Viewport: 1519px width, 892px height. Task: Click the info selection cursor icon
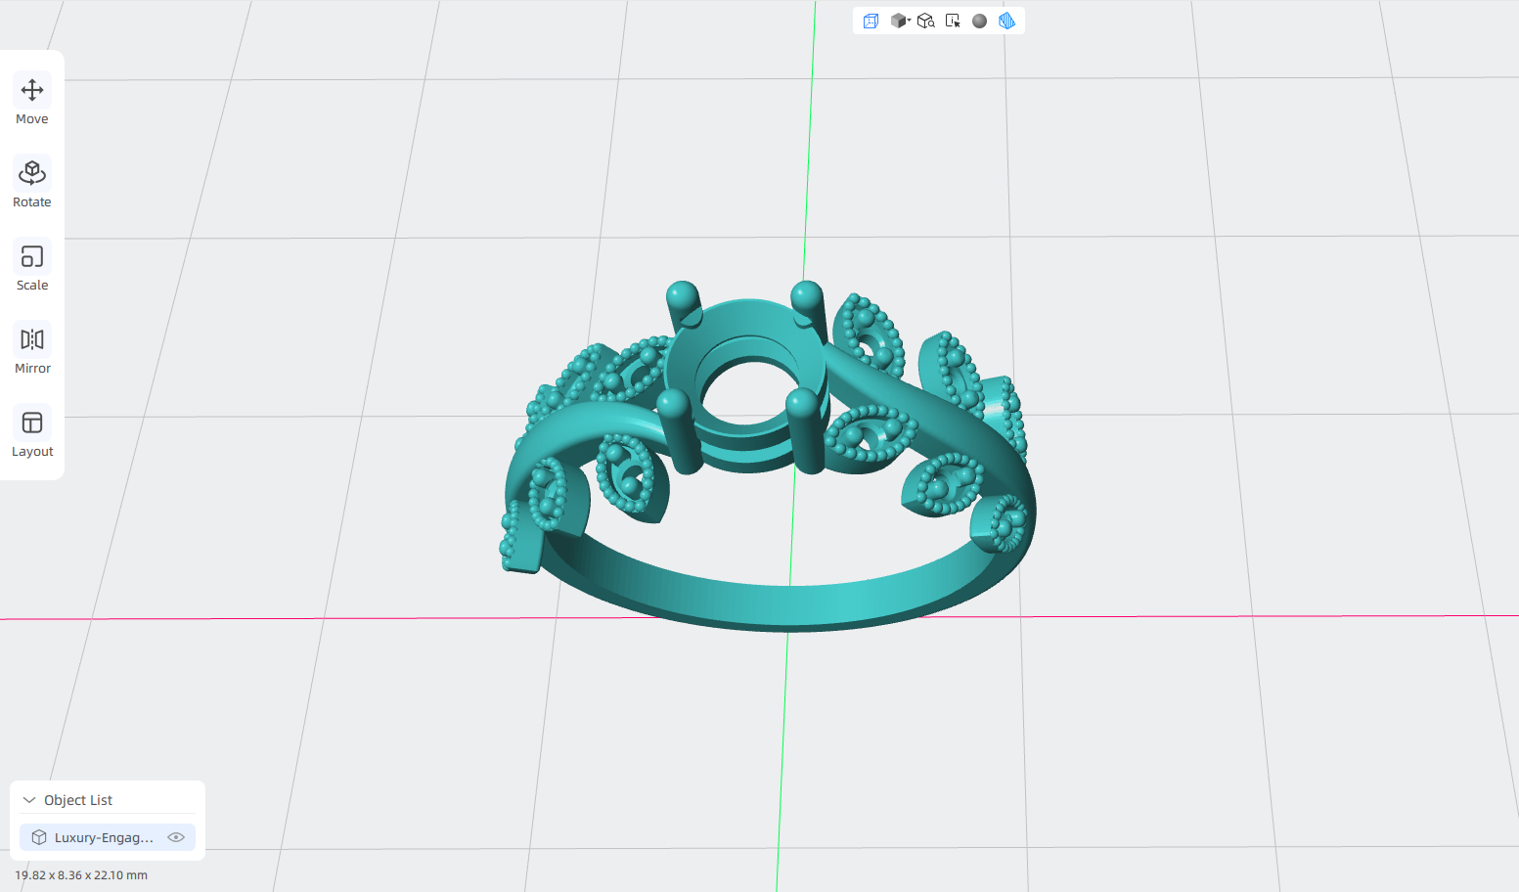click(x=953, y=21)
